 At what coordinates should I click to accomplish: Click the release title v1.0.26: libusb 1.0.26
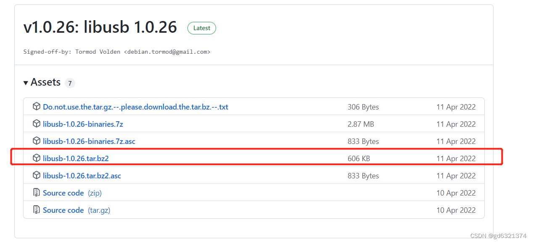point(100,27)
